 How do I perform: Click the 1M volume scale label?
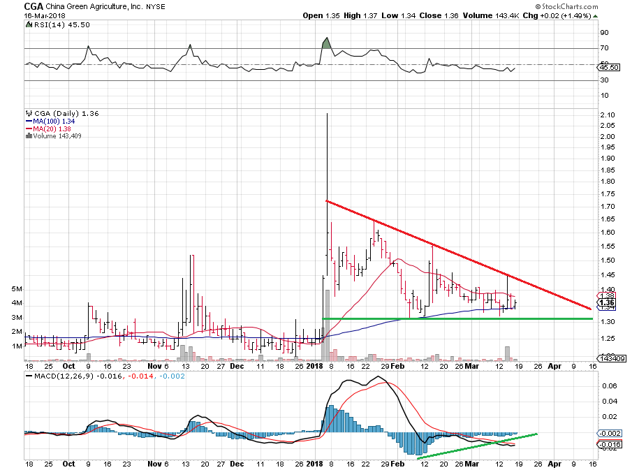click(x=17, y=346)
